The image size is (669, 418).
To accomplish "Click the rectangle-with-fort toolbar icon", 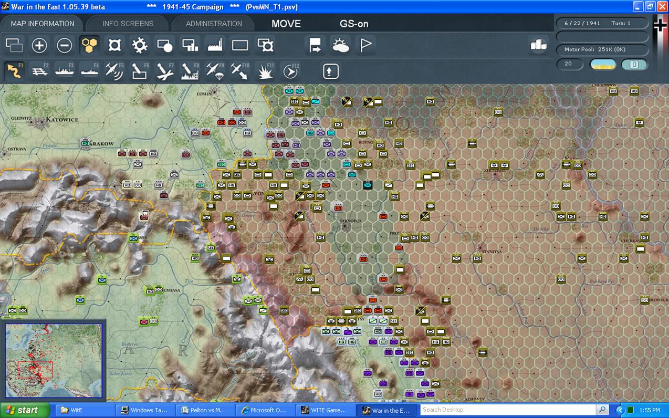I will [x=266, y=46].
